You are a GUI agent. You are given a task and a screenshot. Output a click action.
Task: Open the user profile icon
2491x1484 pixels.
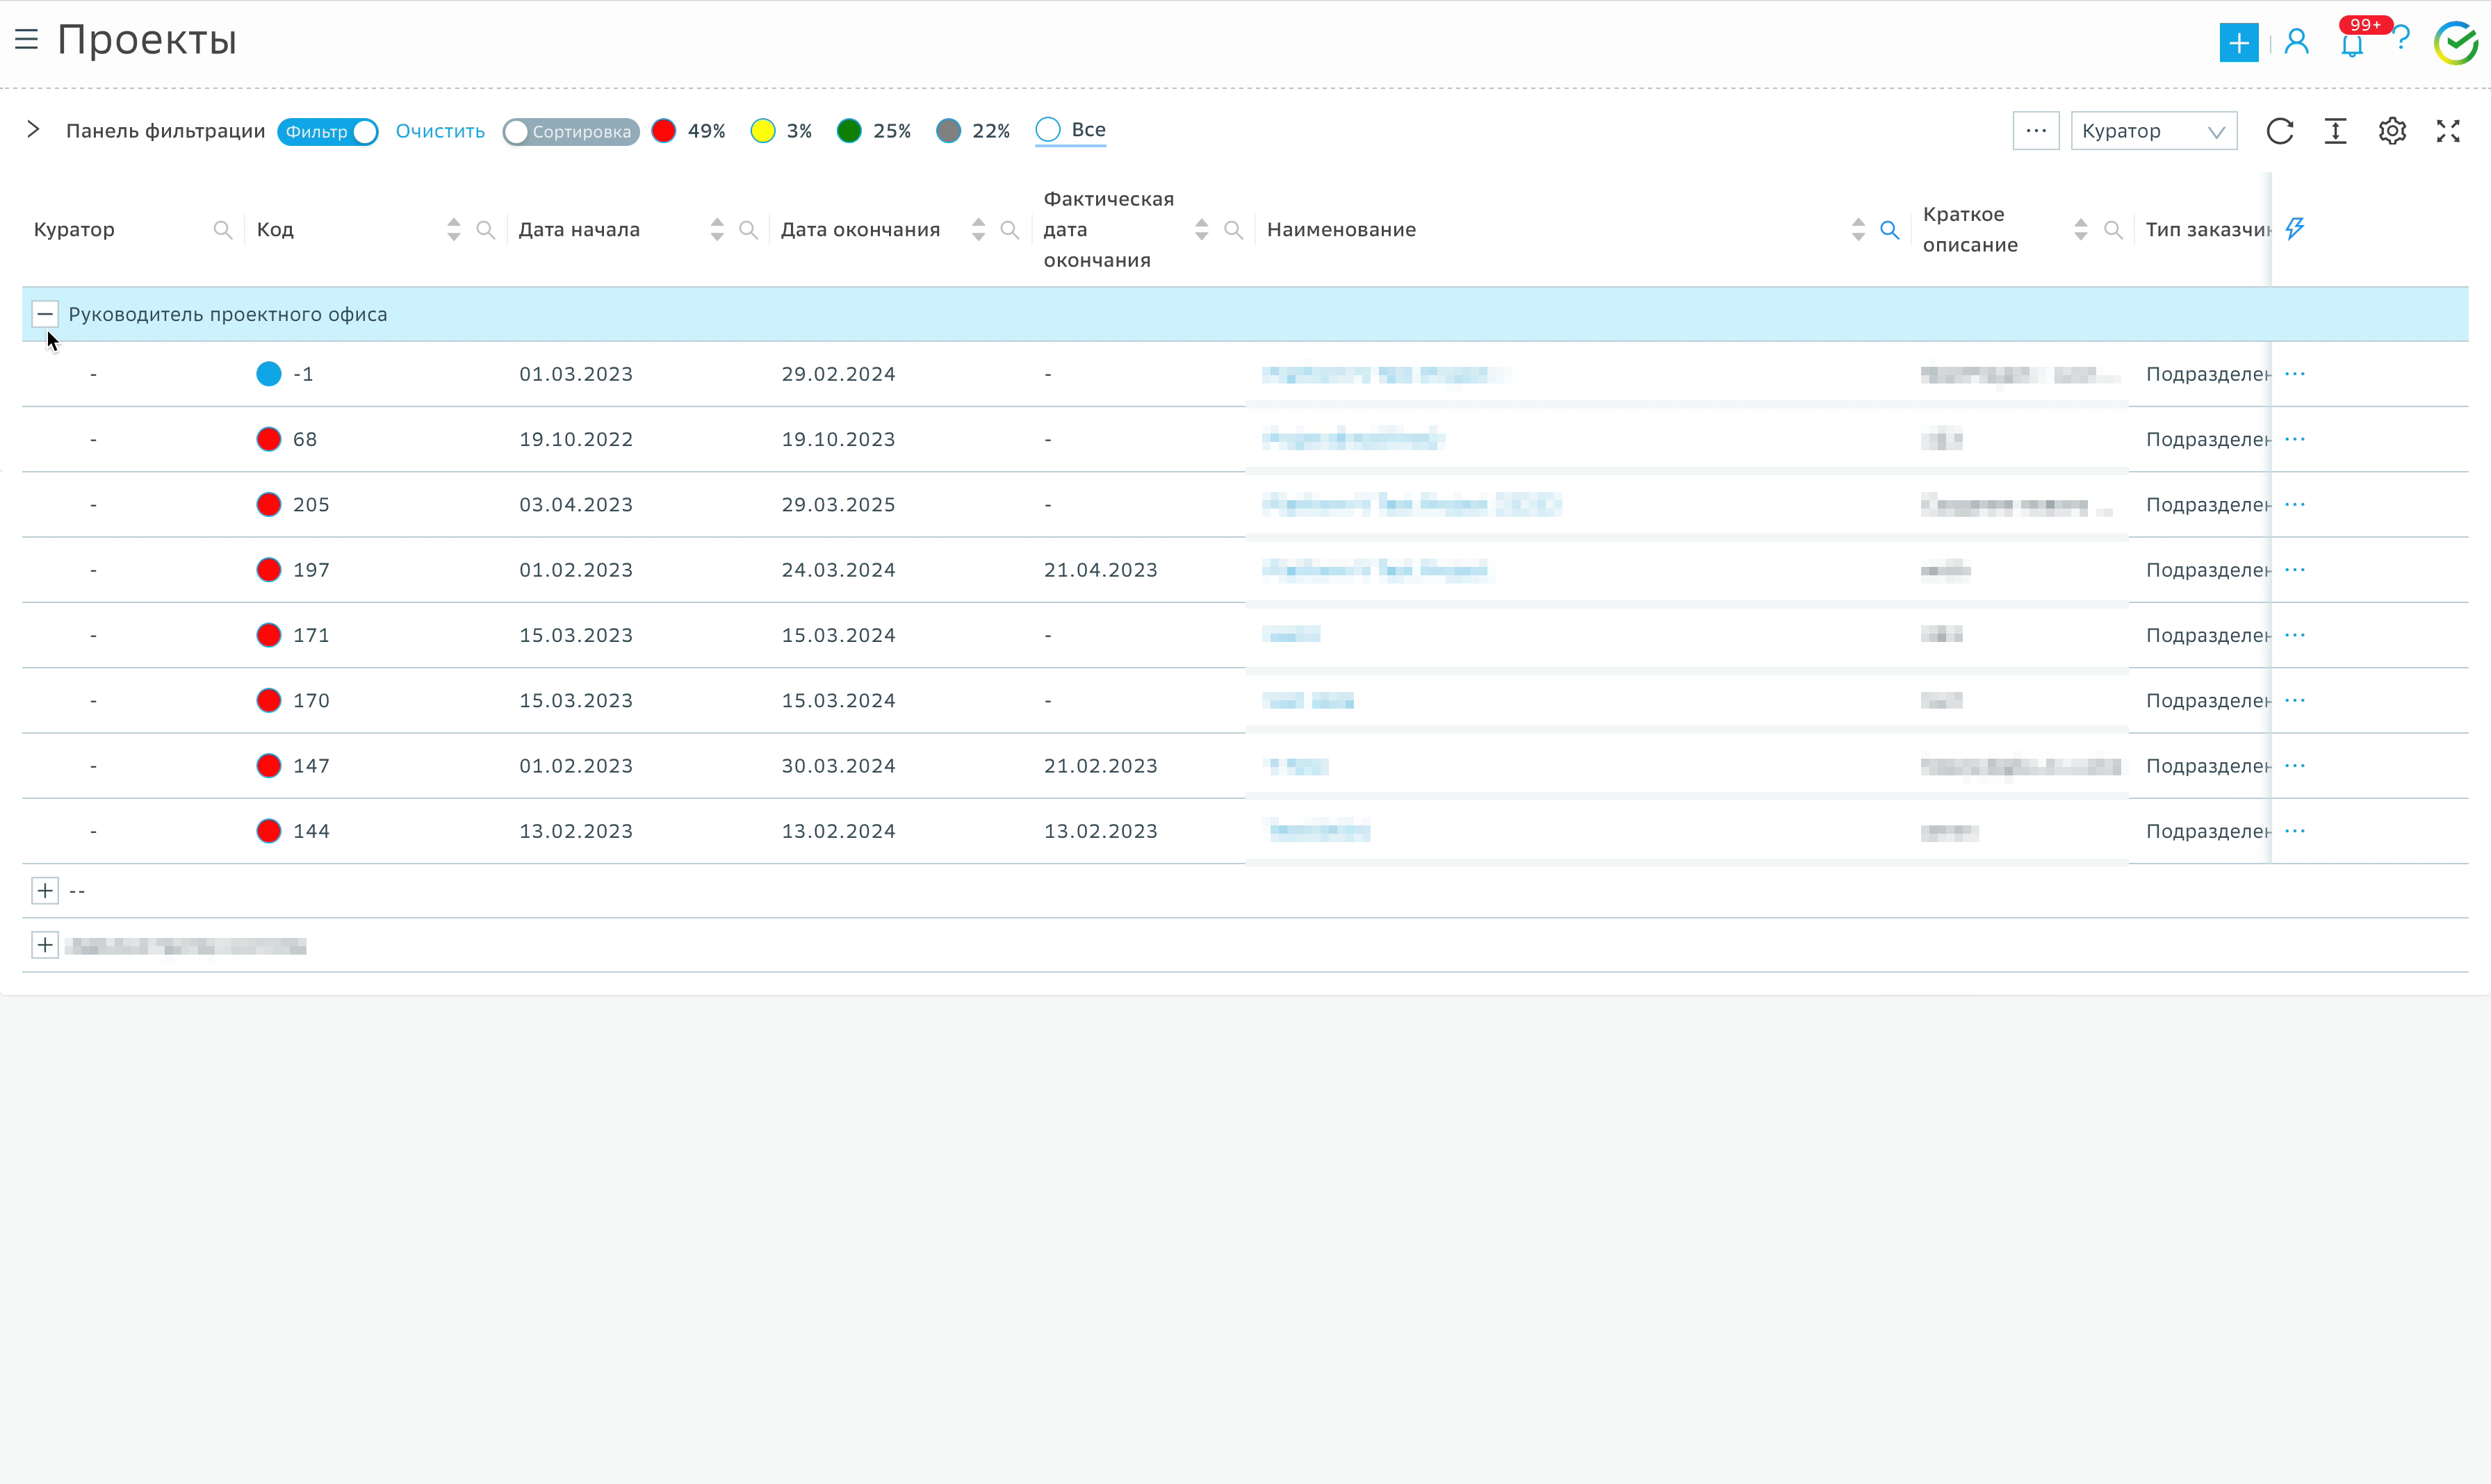pos(2297,42)
